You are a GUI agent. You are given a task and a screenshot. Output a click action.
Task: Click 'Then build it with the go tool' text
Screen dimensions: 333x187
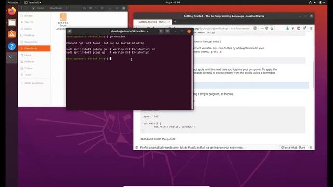(158, 139)
